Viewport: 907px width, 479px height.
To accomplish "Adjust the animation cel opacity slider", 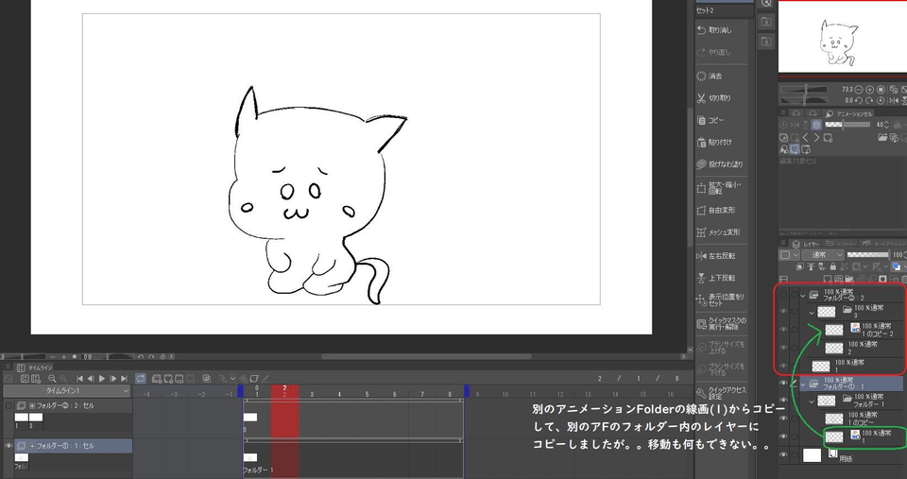I will coord(847,125).
